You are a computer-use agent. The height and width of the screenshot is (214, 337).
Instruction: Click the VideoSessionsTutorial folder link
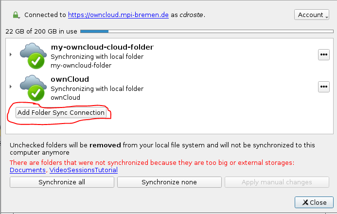click(x=83, y=170)
